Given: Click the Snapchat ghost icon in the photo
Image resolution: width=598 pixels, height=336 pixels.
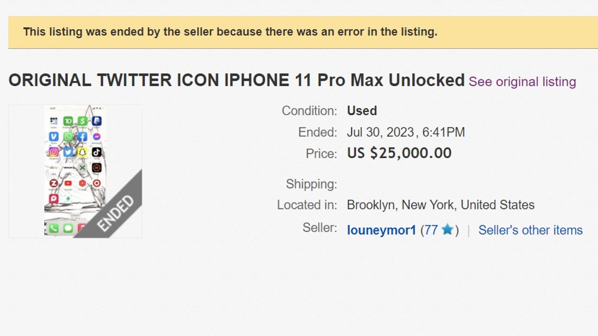Looking at the screenshot, I should 82,152.
